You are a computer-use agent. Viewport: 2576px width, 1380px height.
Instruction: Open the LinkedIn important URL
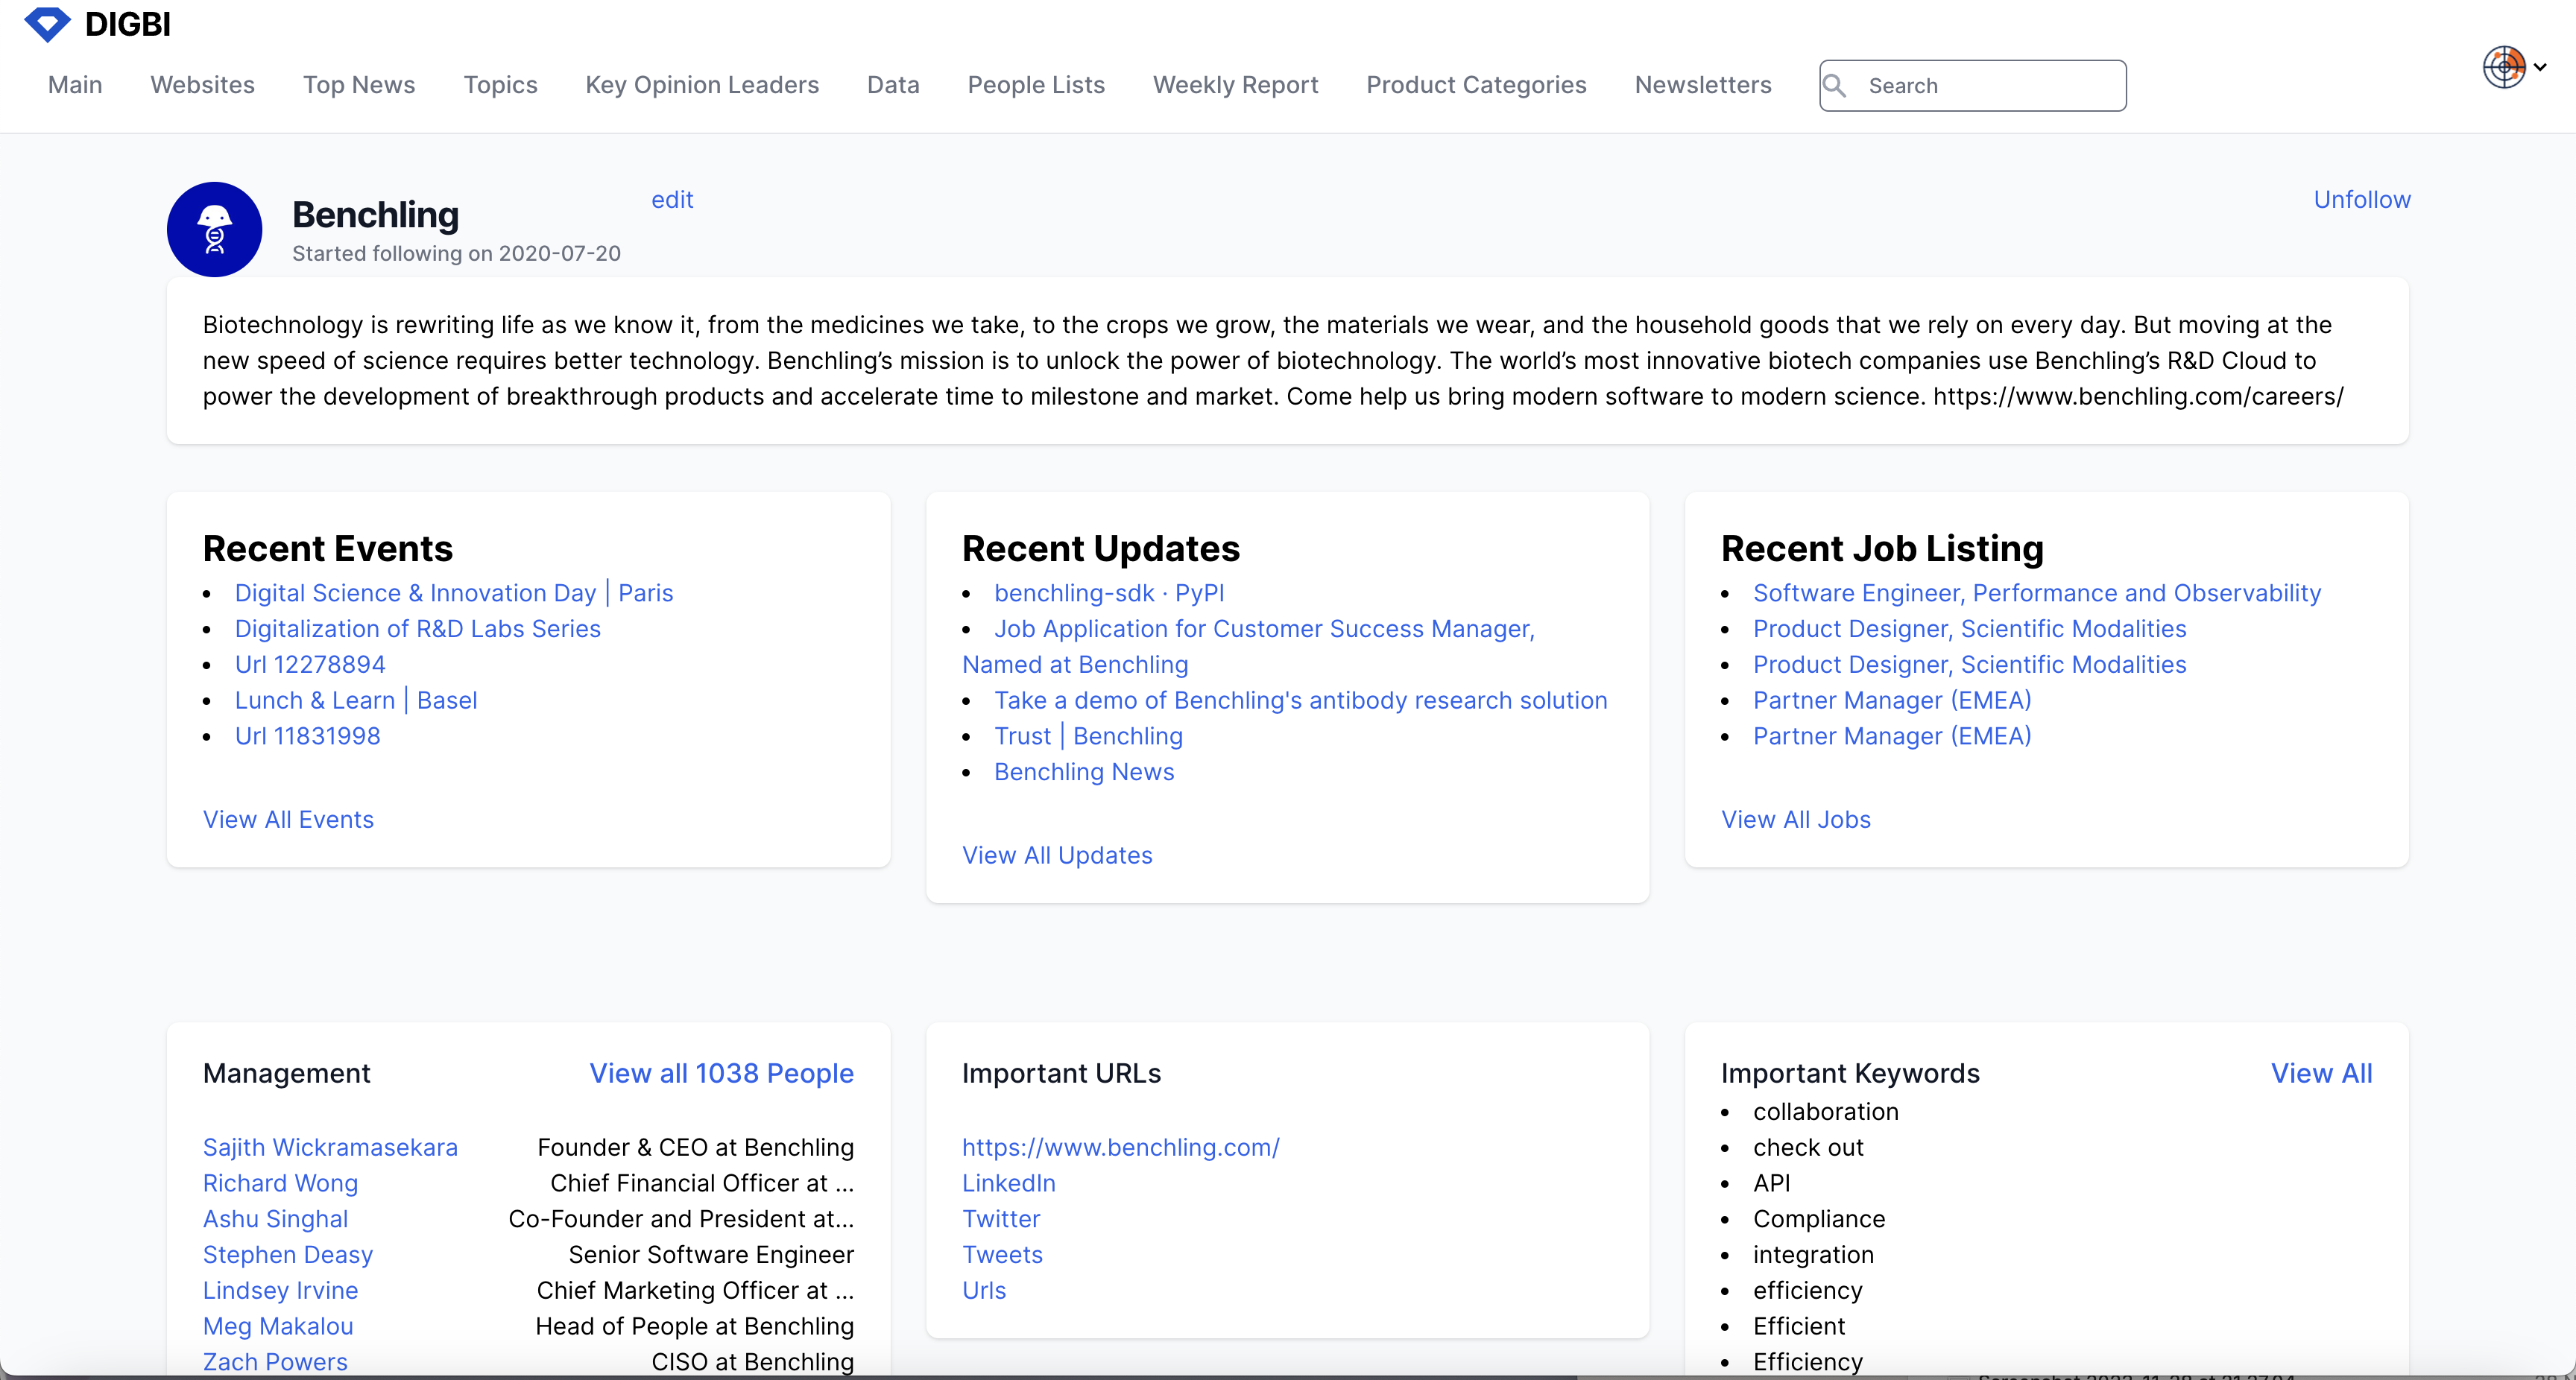tap(1008, 1184)
